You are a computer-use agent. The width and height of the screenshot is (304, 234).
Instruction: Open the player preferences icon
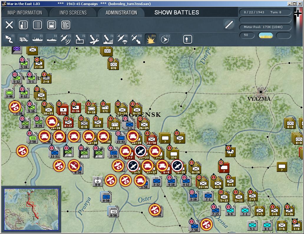[23, 25]
